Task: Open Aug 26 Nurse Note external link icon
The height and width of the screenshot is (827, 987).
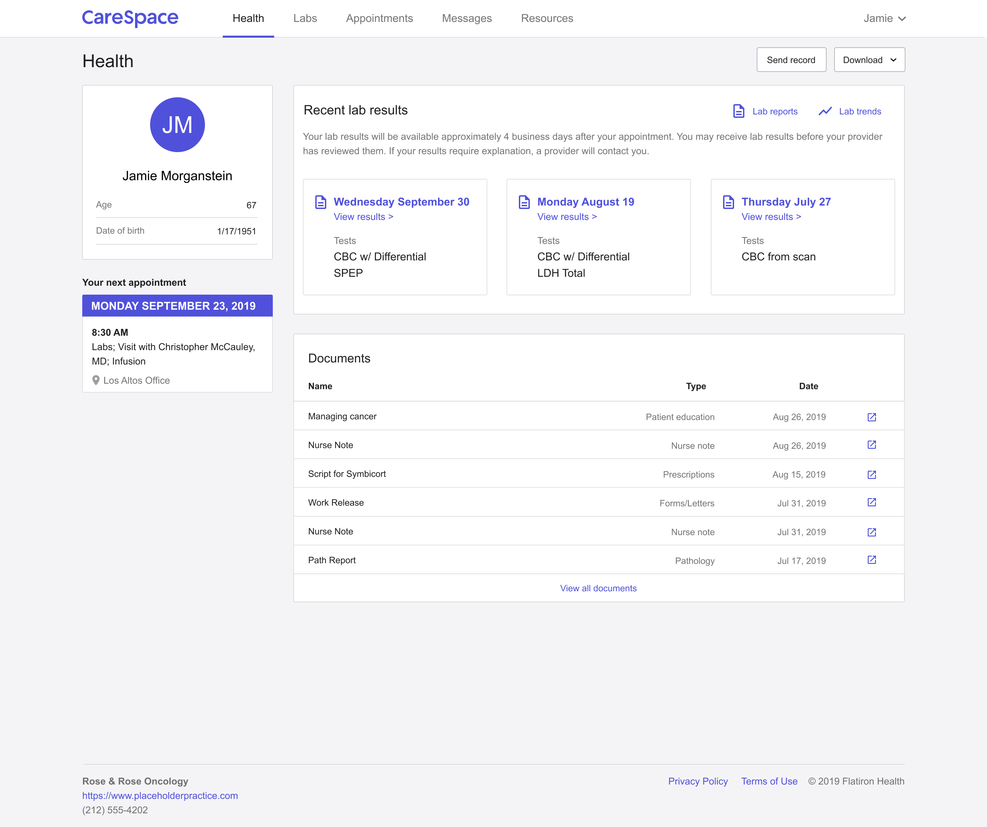Action: [x=872, y=445]
